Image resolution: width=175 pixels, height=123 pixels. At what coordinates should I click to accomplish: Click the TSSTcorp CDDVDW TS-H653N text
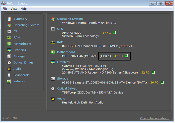pos(92,93)
